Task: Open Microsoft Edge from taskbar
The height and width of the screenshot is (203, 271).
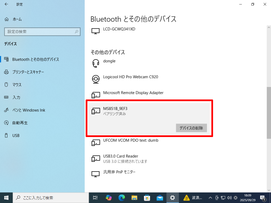Action: point(122,198)
